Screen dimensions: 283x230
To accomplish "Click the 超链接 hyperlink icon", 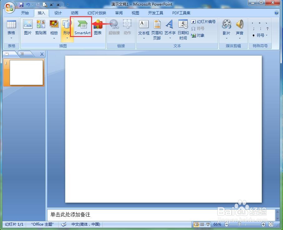I will pyautogui.click(x=114, y=27).
